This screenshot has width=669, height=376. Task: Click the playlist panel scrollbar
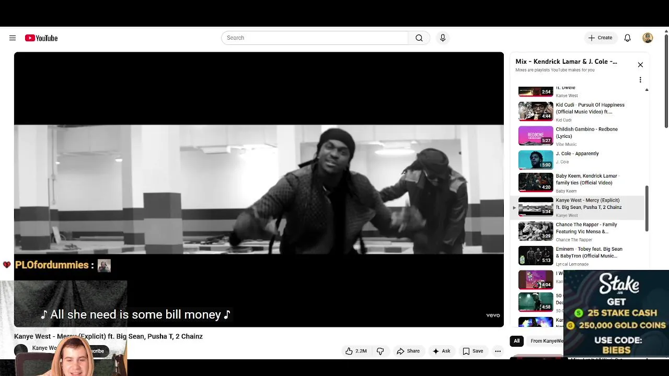pos(647,208)
